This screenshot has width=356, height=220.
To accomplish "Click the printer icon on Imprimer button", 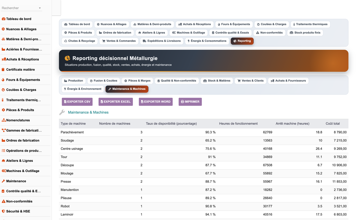I will pyautogui.click(x=182, y=102).
